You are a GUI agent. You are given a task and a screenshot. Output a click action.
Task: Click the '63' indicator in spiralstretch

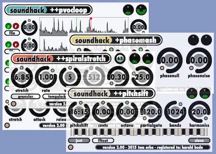[120, 59]
